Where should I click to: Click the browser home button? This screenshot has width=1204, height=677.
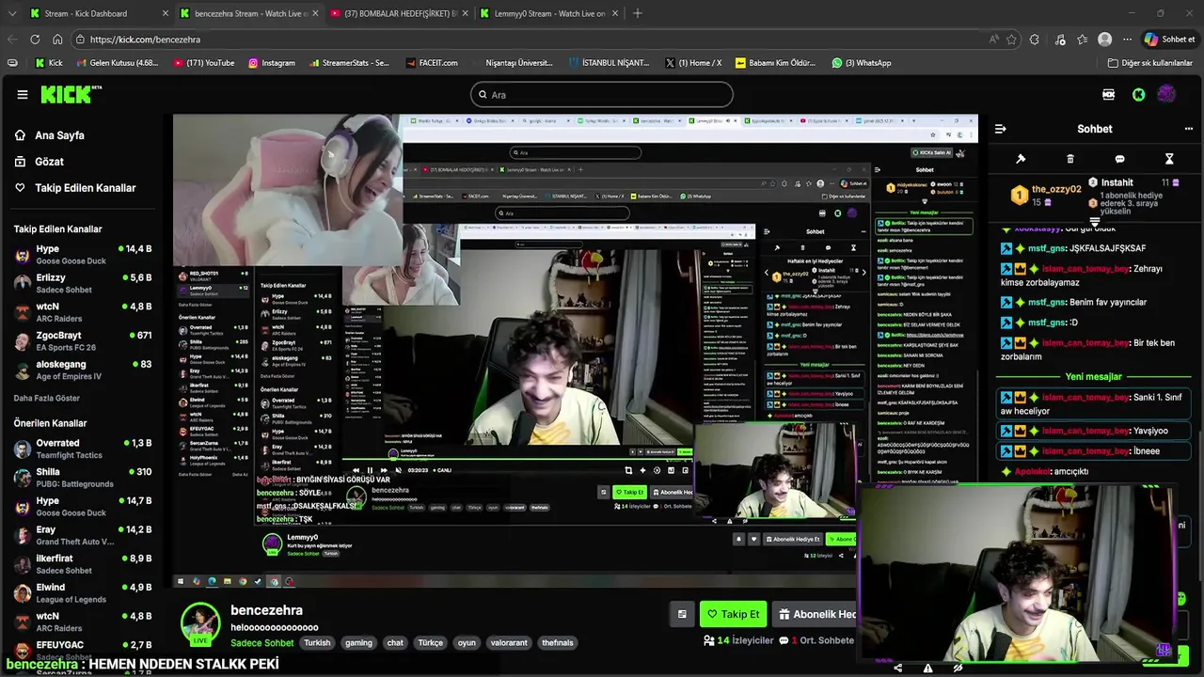[57, 39]
